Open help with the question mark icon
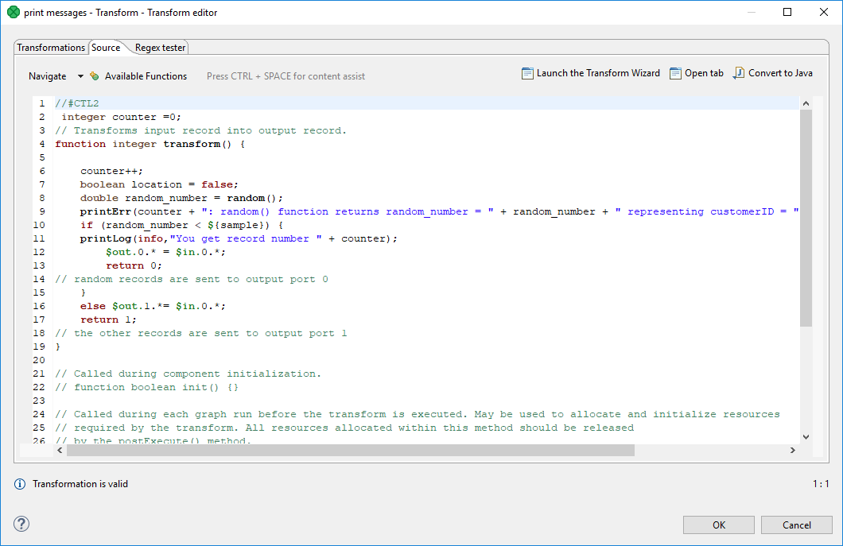Screen dimensions: 843x546 point(21,524)
